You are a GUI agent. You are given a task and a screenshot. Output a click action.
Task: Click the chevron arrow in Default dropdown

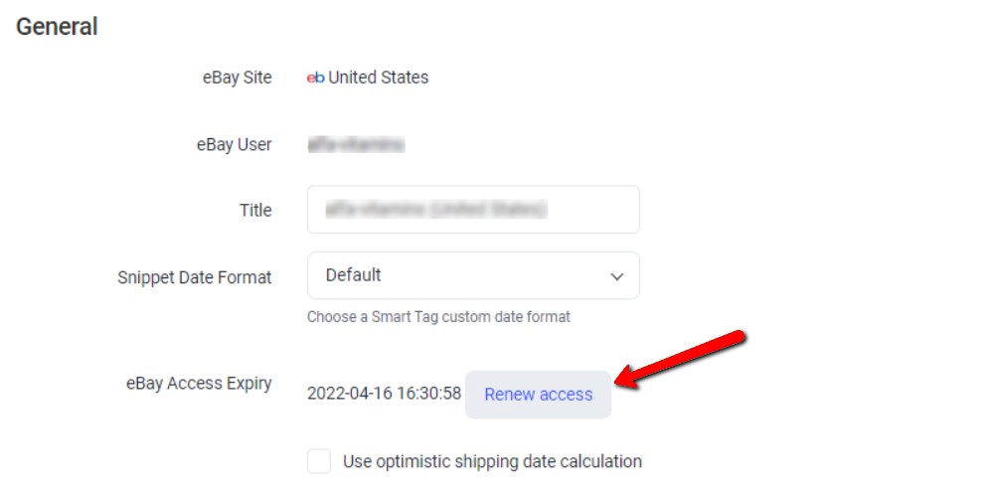point(616,277)
